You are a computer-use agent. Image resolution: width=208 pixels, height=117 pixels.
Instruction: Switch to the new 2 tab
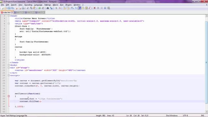29,12
